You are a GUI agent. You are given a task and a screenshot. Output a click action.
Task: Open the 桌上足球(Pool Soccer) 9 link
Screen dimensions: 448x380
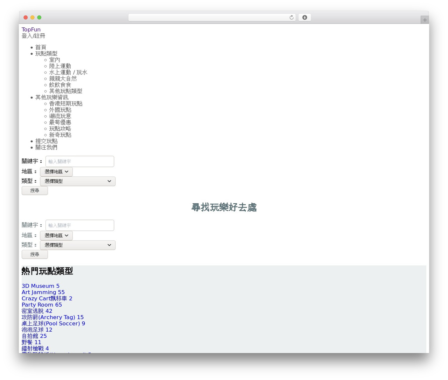[x=53, y=324]
